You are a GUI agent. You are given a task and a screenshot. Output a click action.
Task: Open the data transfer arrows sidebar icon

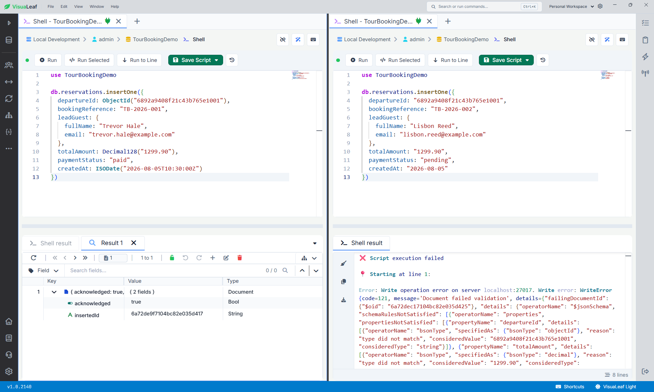point(9,82)
